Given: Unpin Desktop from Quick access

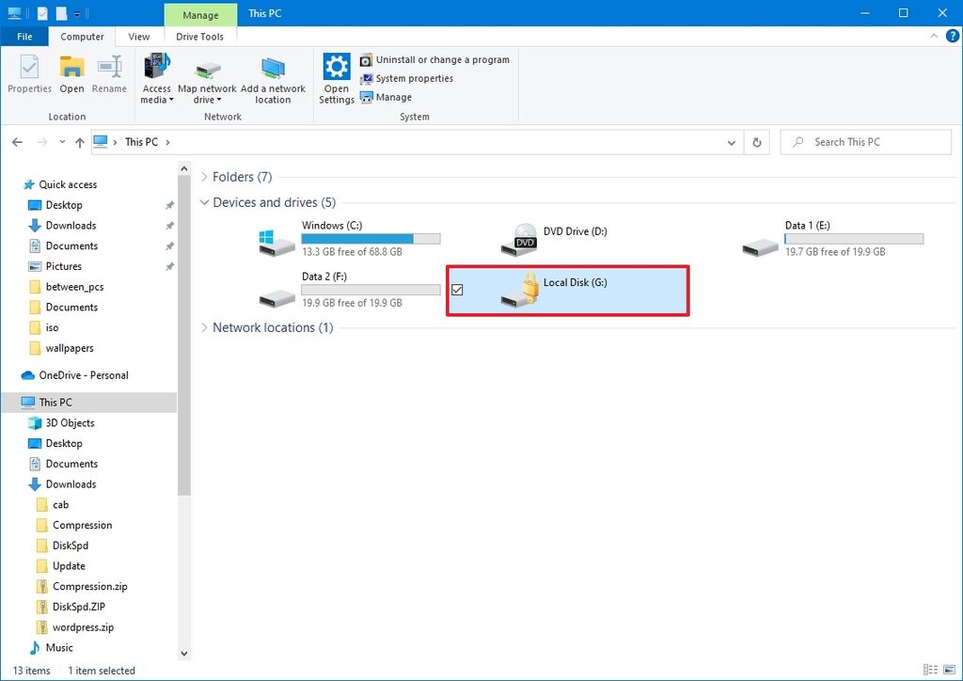Looking at the screenshot, I should pyautogui.click(x=170, y=205).
